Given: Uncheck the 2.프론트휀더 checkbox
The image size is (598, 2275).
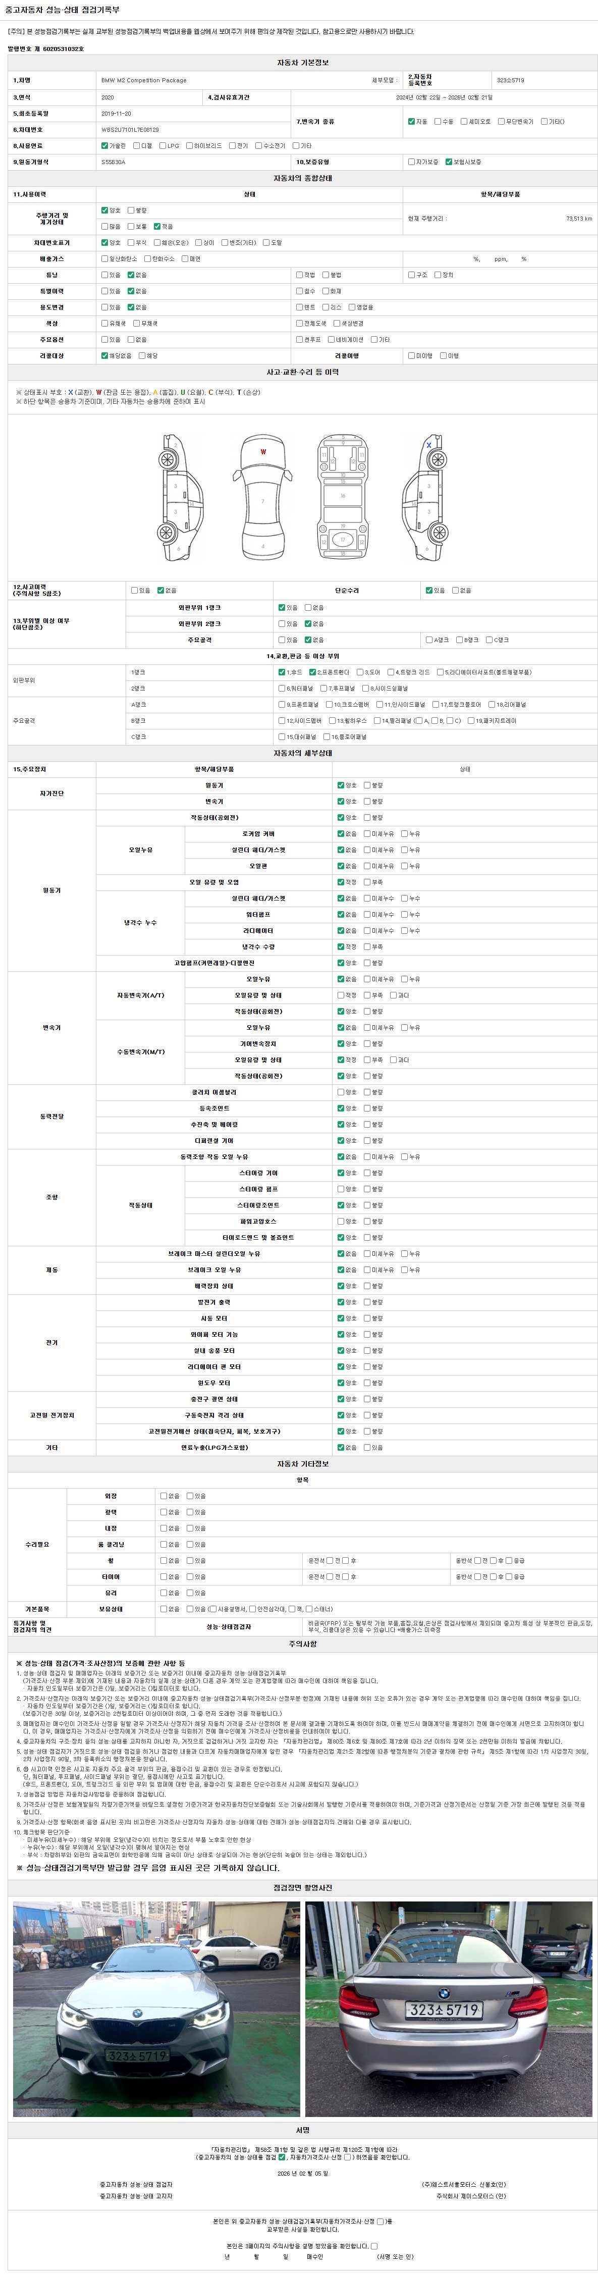Looking at the screenshot, I should (313, 672).
